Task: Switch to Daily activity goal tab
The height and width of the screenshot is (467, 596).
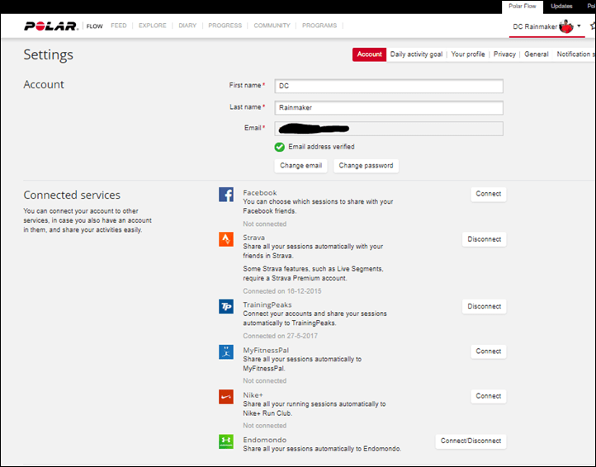Action: tap(416, 54)
